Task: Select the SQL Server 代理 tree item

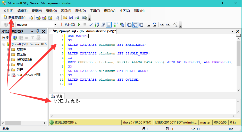Action: click(28, 75)
